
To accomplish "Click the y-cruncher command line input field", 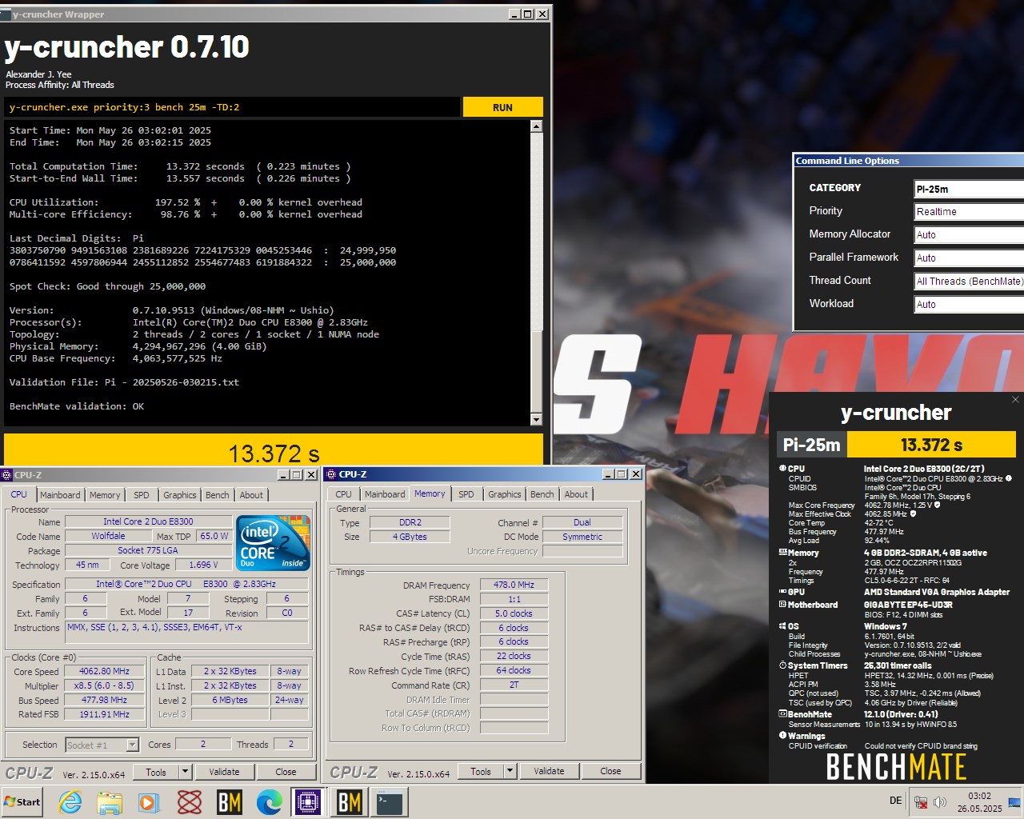I will pos(232,107).
